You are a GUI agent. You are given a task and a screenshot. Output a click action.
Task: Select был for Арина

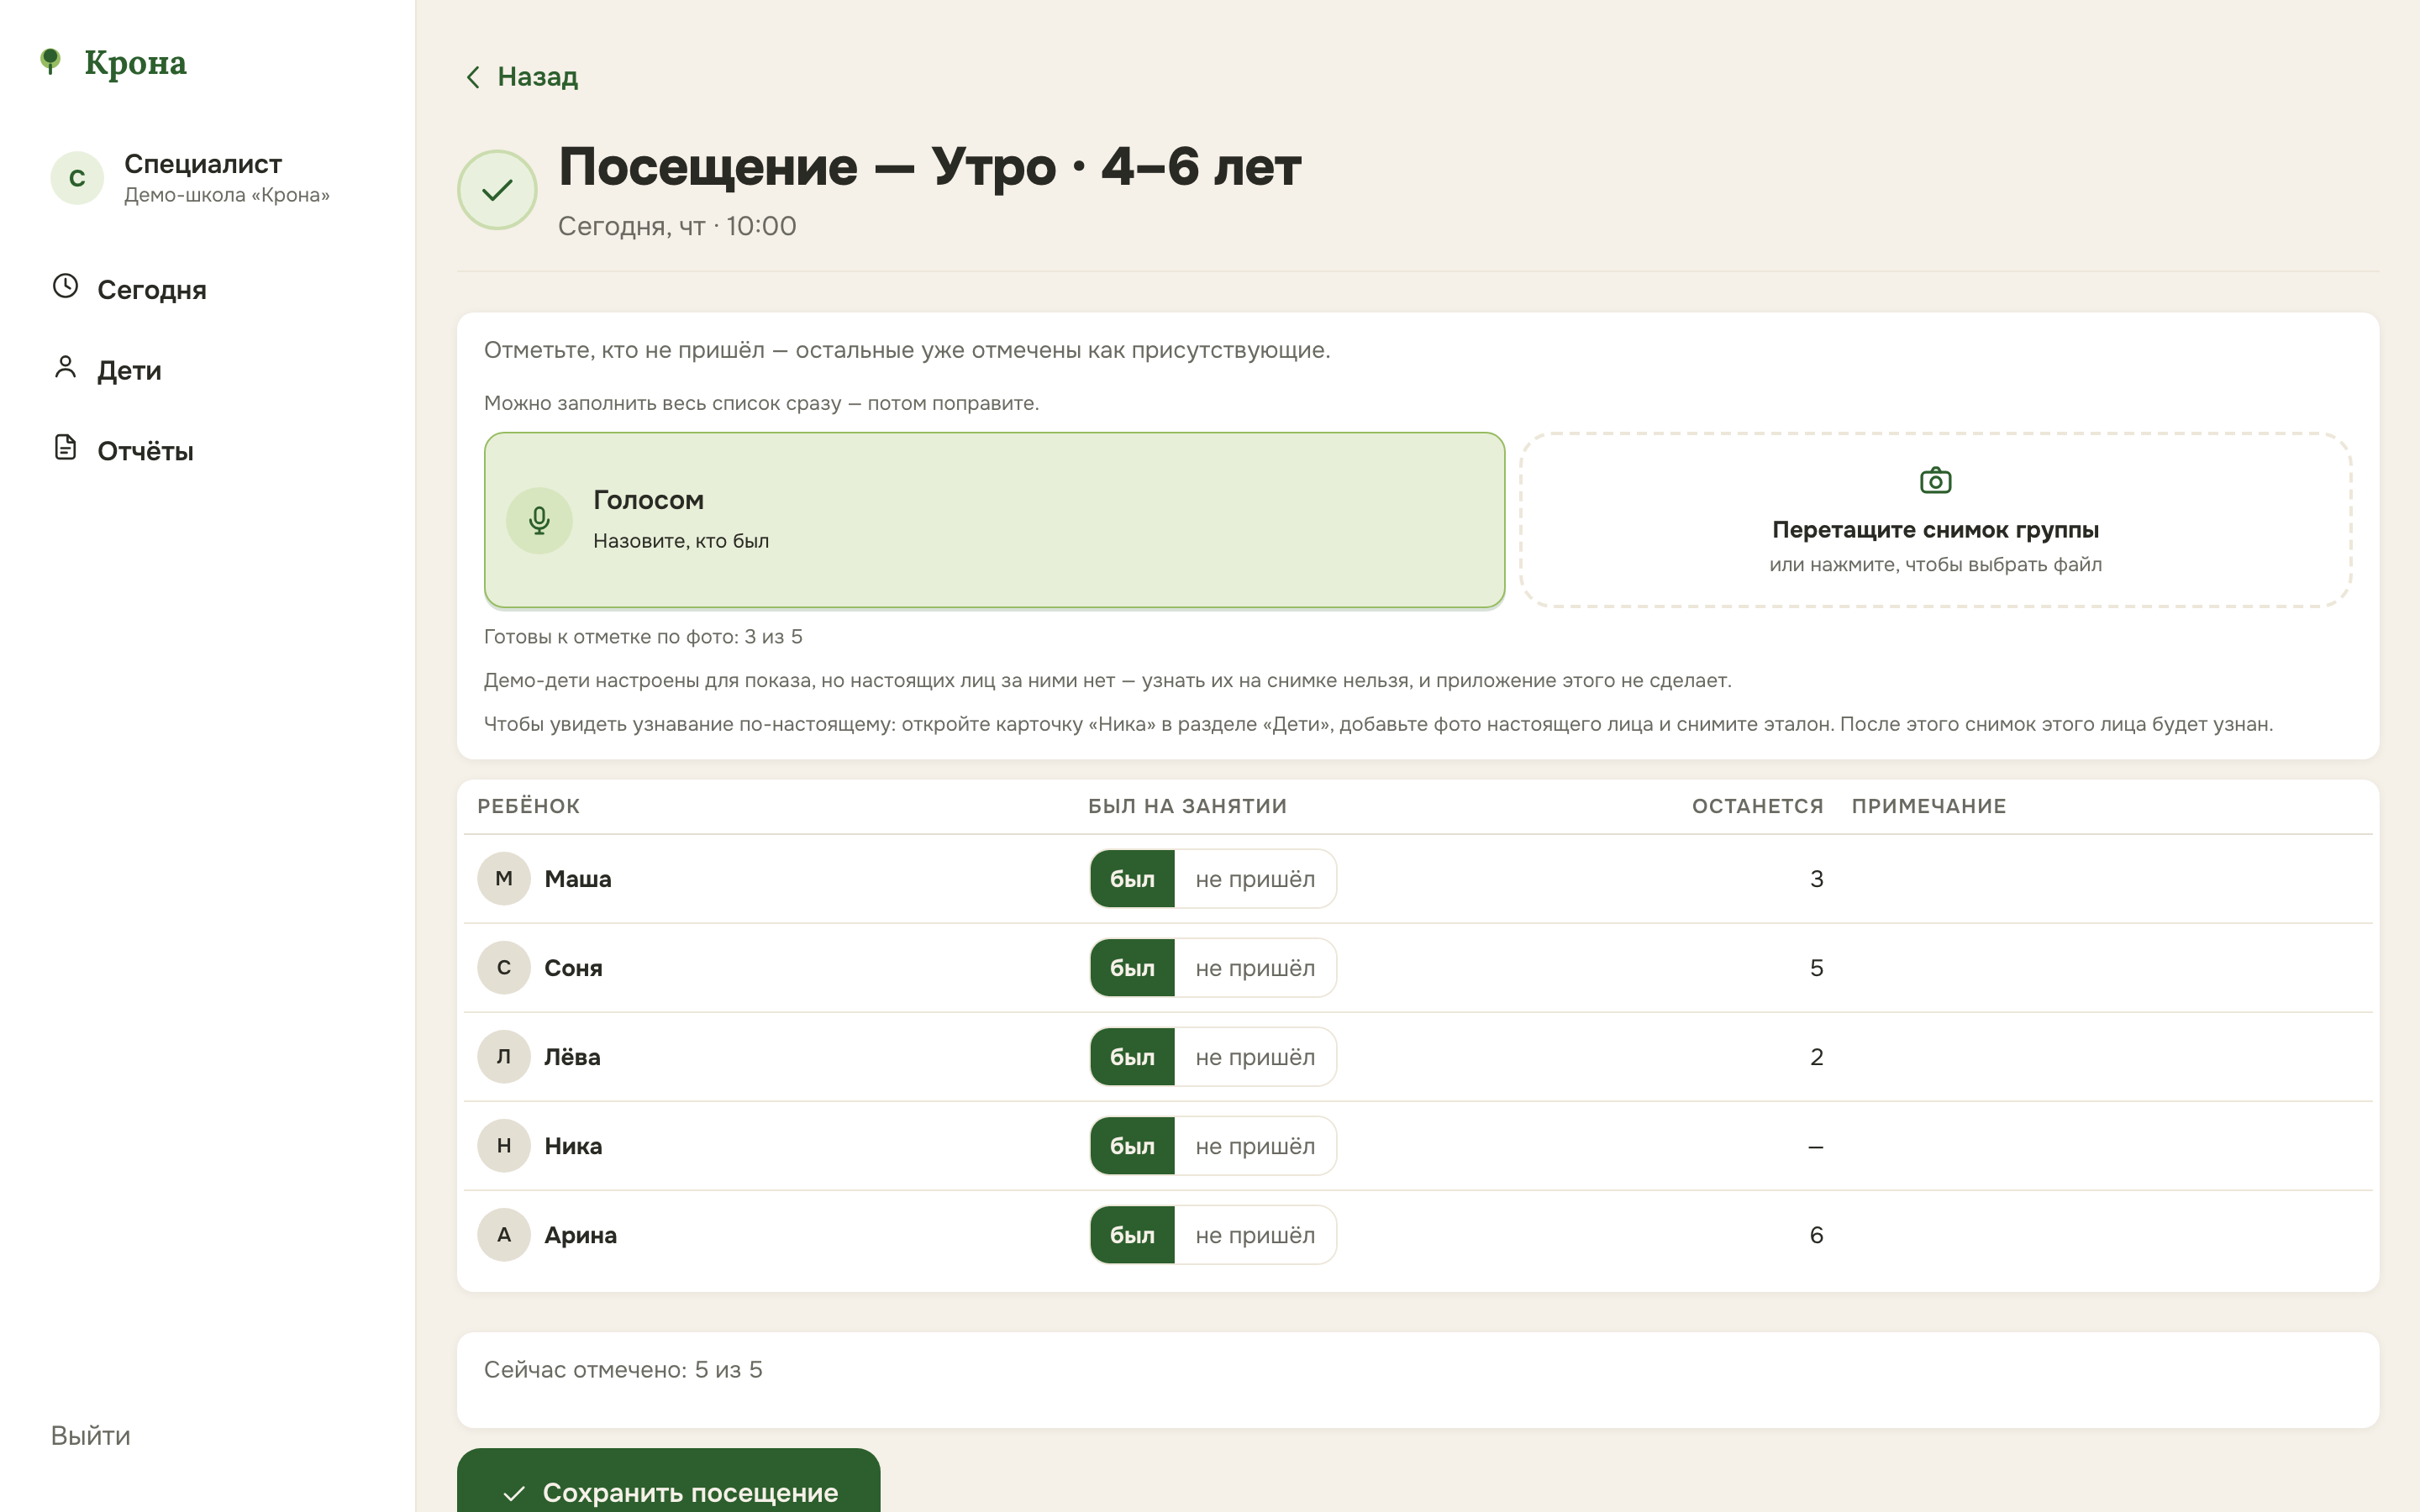tap(1132, 1235)
